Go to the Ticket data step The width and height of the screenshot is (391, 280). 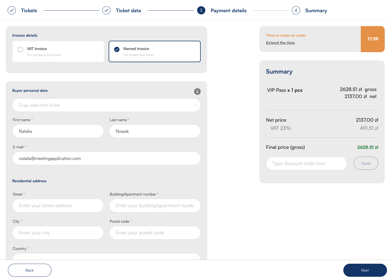tap(128, 11)
